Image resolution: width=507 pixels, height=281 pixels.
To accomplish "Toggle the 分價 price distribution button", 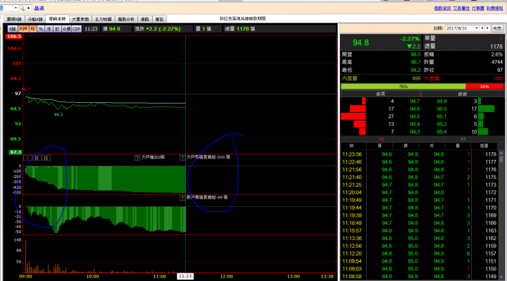I will 66,29.
